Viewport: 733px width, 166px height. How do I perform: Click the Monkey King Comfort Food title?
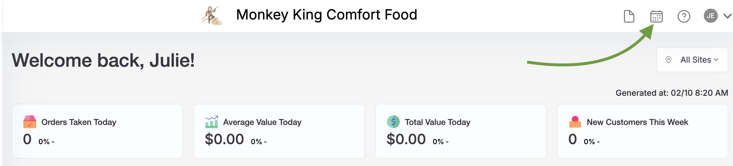[x=327, y=15]
